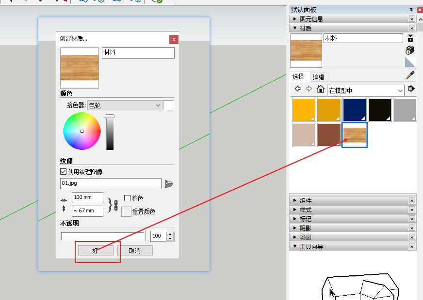Click the Display Secondary Selection Pane icon
The image size is (423, 300).
[x=410, y=62]
